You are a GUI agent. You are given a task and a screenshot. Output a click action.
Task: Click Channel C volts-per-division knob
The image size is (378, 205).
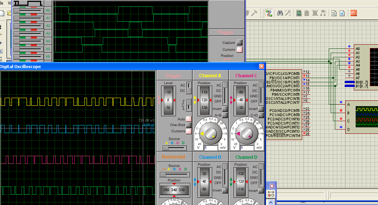point(246,133)
